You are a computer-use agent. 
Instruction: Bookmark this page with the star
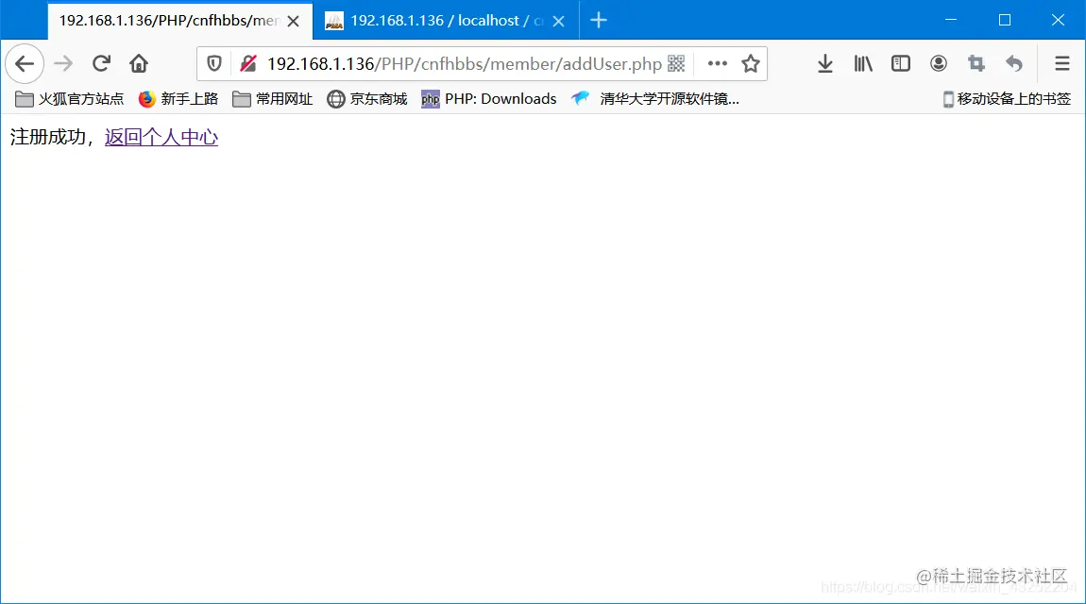[x=751, y=63]
